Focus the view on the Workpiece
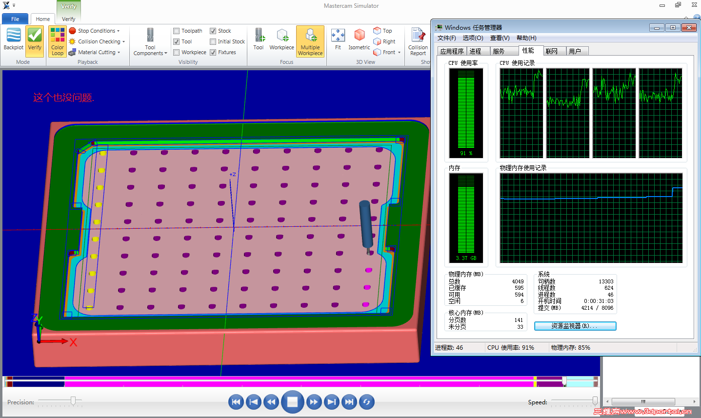Viewport: 701px width, 418px height. pos(281,39)
